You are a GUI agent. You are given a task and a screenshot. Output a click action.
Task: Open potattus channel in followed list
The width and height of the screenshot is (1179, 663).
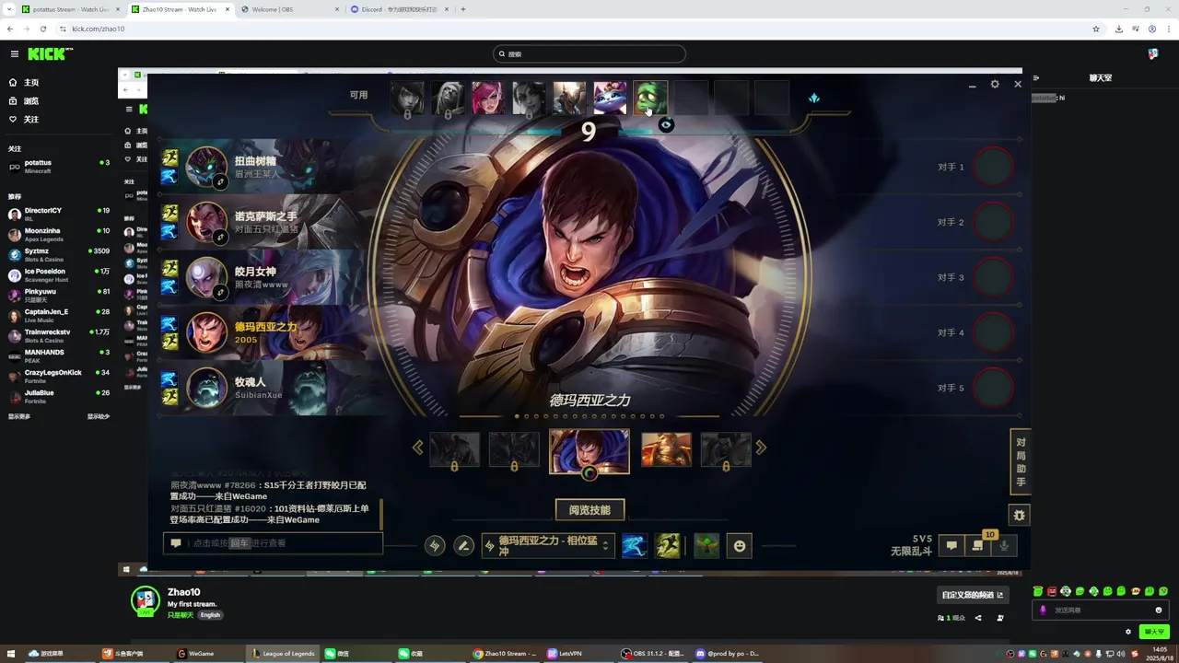(59, 167)
